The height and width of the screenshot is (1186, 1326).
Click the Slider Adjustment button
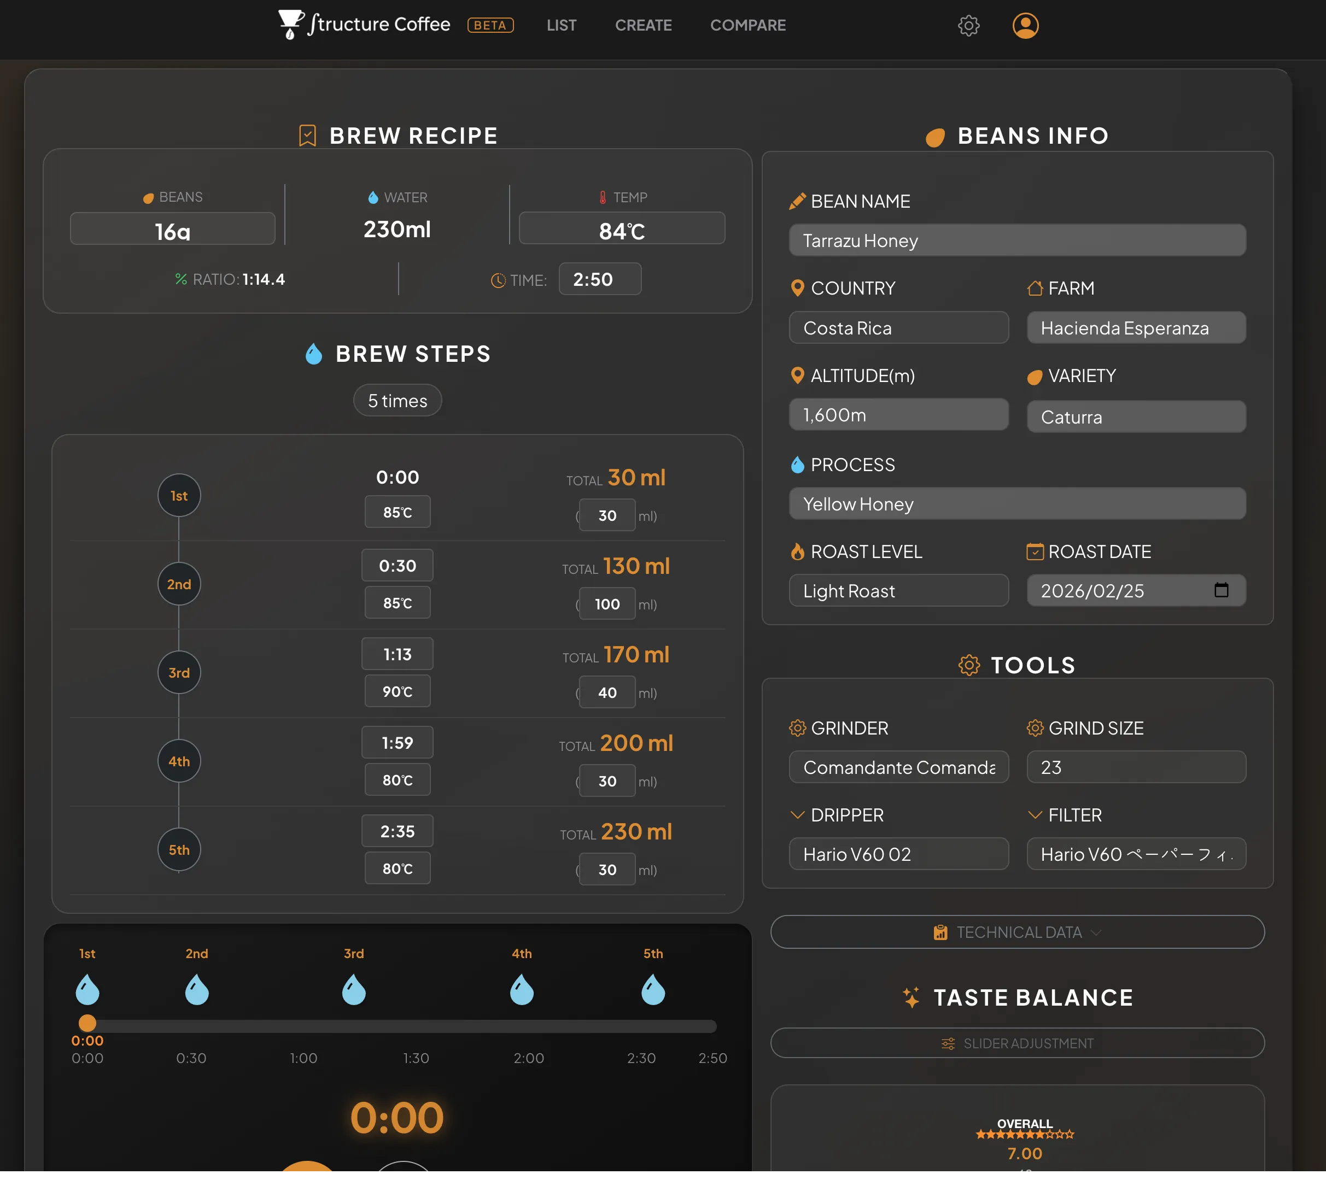point(1017,1043)
